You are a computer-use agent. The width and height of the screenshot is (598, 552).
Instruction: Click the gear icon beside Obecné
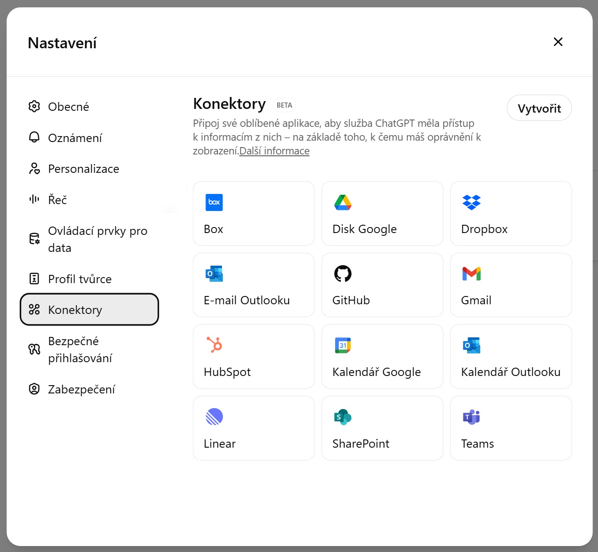pyautogui.click(x=34, y=106)
